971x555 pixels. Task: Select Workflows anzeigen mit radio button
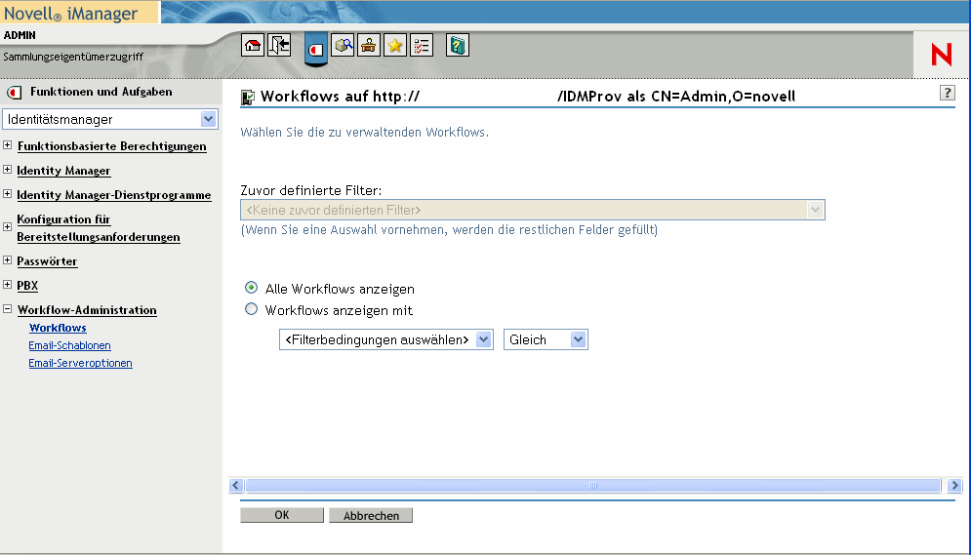(x=252, y=309)
